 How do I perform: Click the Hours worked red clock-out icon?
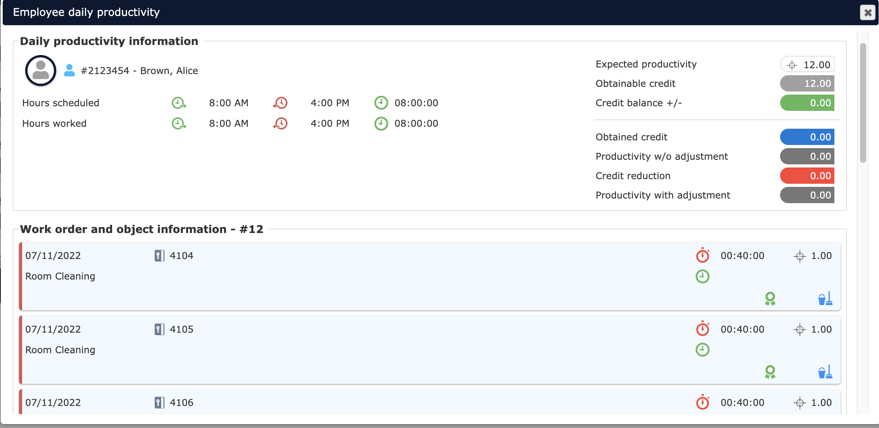coord(280,124)
